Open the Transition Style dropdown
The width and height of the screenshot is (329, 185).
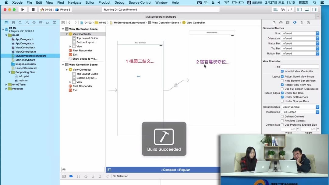click(x=300, y=107)
